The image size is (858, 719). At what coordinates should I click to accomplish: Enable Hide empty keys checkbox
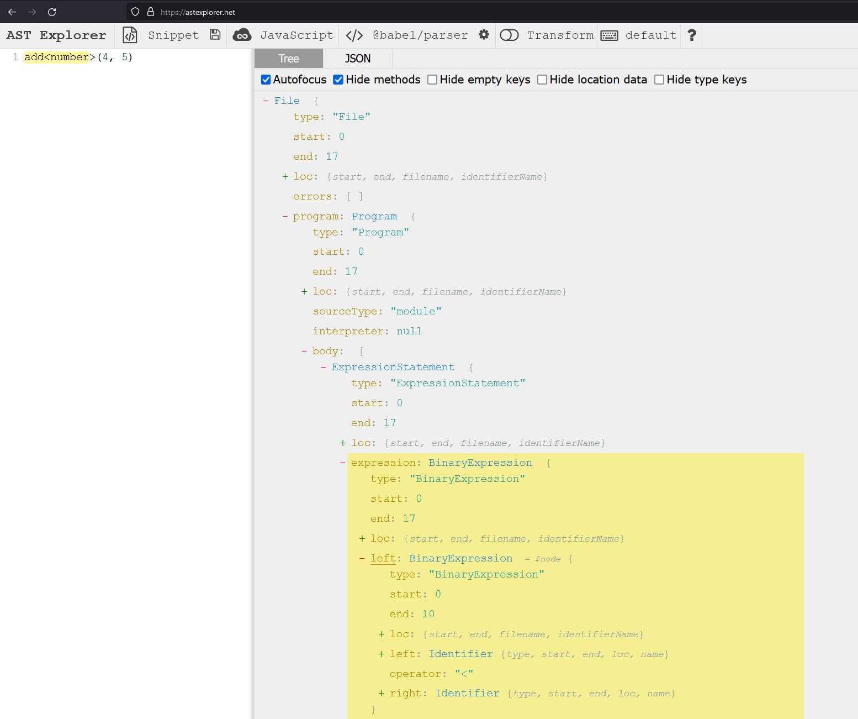(x=432, y=80)
